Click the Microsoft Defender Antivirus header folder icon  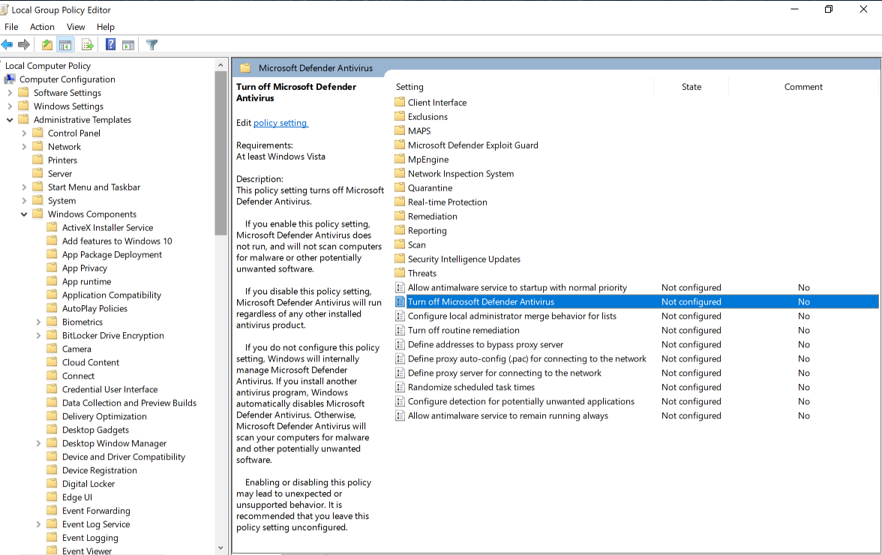245,68
